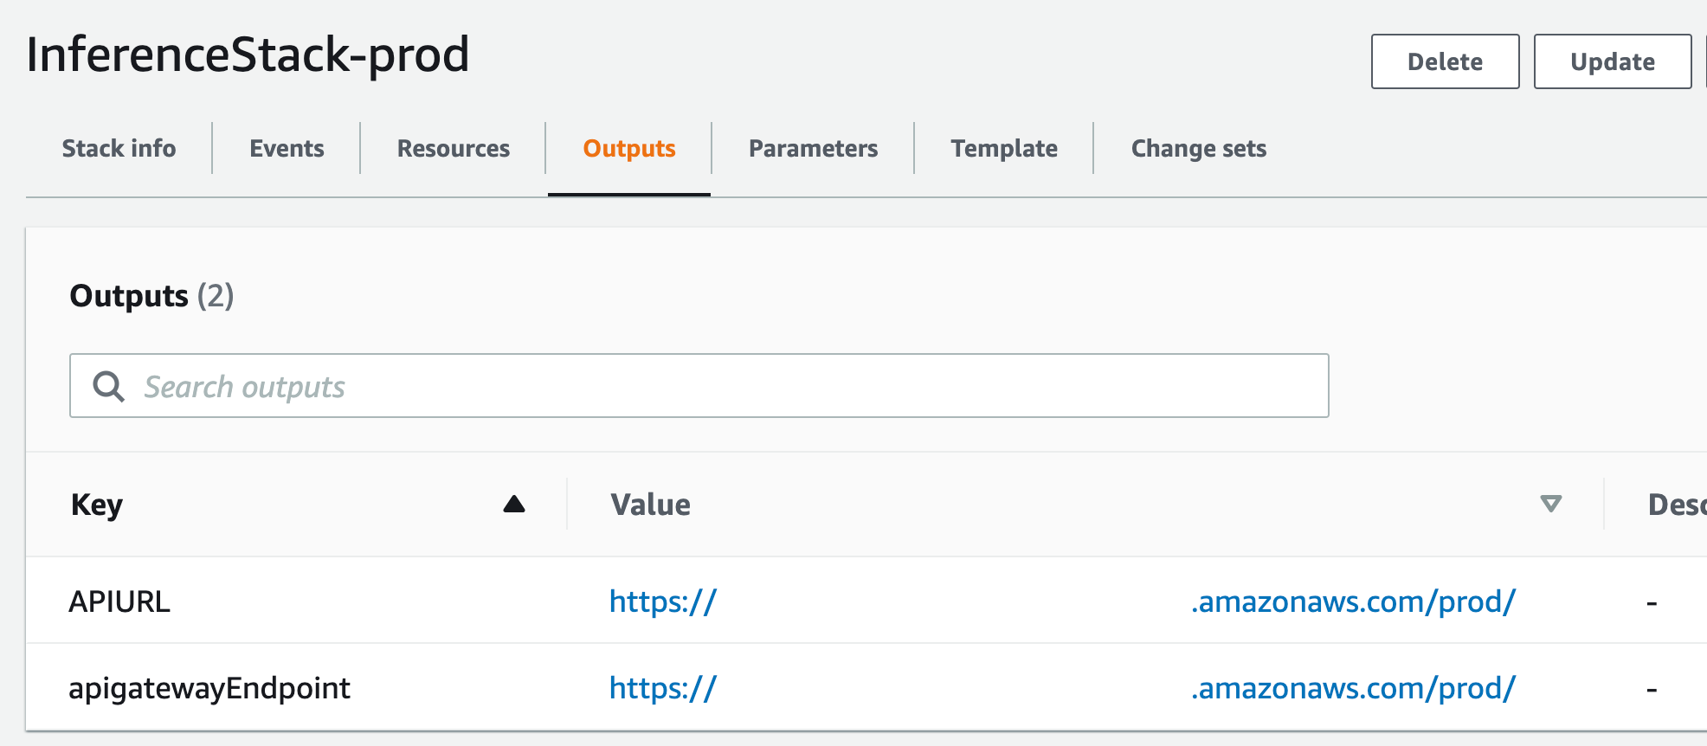Viewport: 1707px width, 746px height.
Task: Select the Outputs tab
Action: point(629,149)
